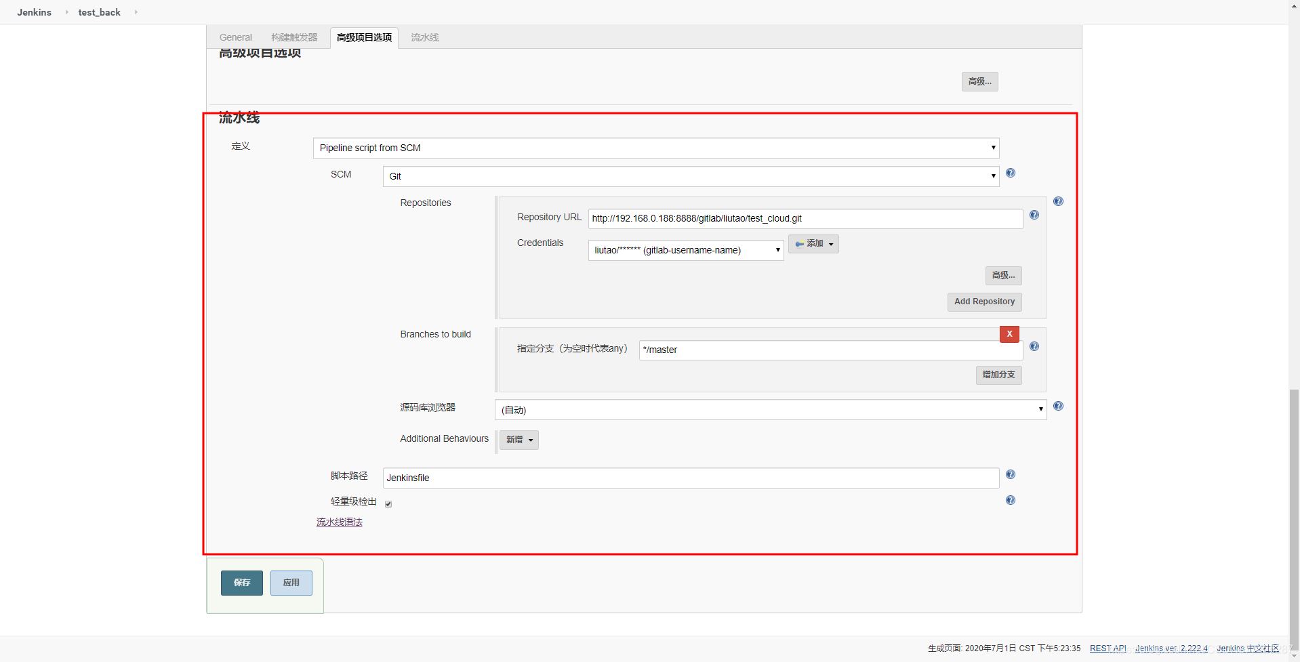1300x662 pixels.
Task: Open the Credentials selection dropdown
Action: (685, 251)
